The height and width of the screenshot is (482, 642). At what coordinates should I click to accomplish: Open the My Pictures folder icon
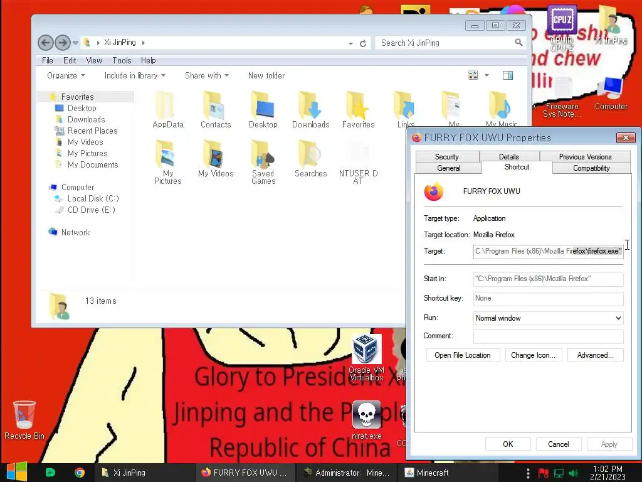coord(168,162)
